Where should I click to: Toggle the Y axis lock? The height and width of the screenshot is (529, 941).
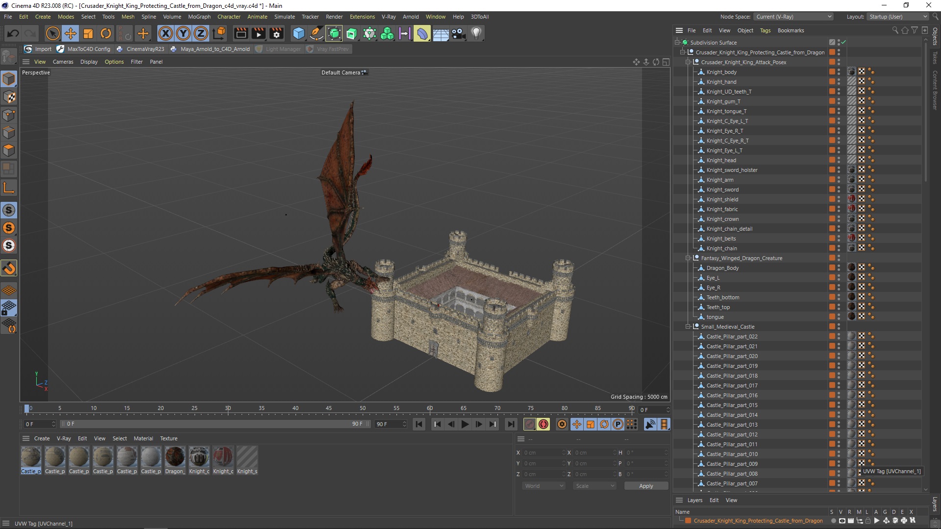[x=183, y=33]
